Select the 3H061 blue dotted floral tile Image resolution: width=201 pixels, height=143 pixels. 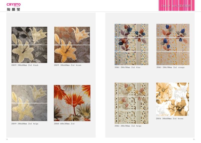click(x=131, y=45)
